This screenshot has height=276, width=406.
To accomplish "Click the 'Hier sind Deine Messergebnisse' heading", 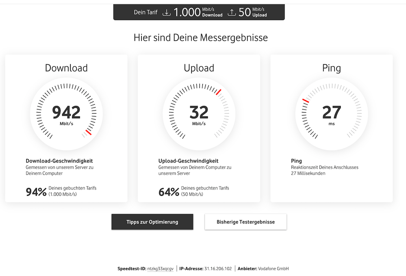I will tap(201, 38).
